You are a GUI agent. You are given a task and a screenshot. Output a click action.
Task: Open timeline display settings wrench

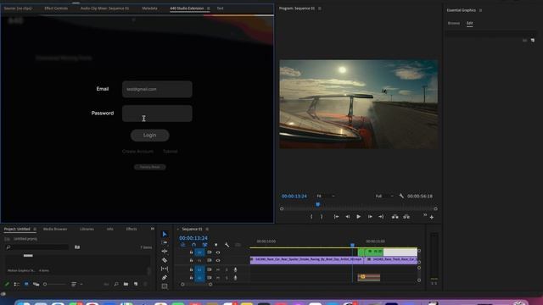pyautogui.click(x=227, y=245)
